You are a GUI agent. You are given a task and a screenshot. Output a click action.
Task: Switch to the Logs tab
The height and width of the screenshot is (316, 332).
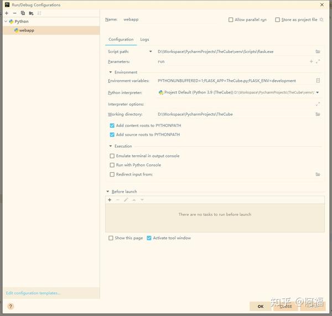(144, 40)
